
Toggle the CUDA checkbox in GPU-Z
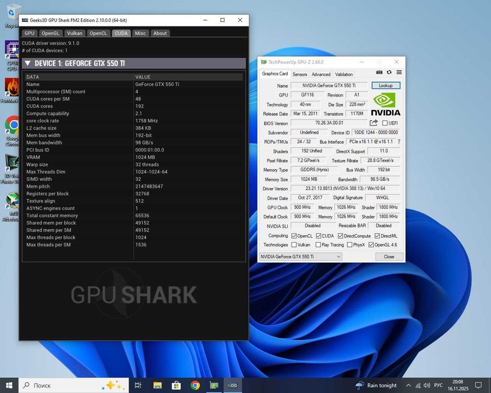coord(319,236)
